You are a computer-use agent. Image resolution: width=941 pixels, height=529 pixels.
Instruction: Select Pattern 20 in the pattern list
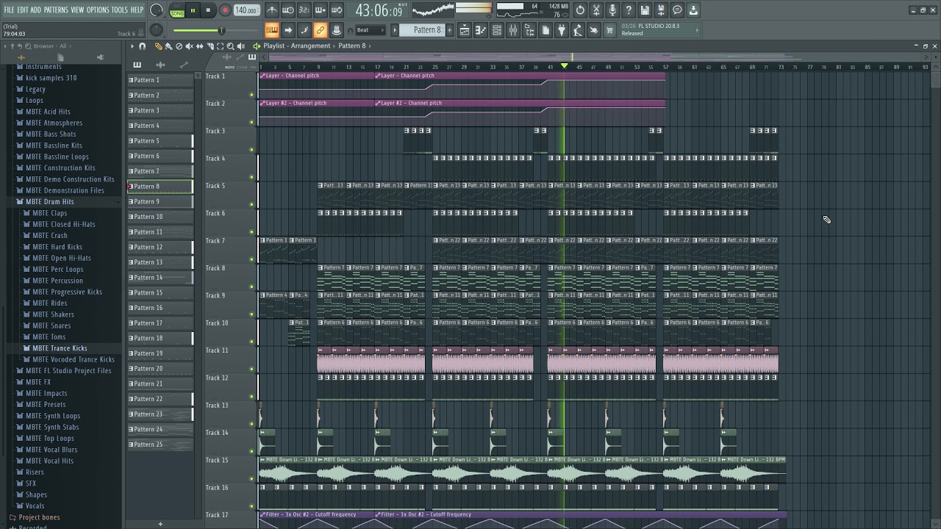click(160, 369)
